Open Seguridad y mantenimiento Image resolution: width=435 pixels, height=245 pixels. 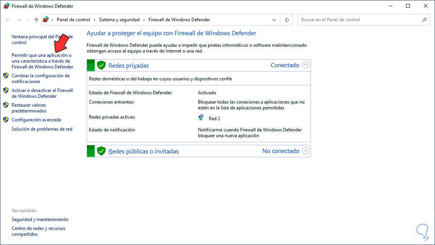click(x=40, y=219)
